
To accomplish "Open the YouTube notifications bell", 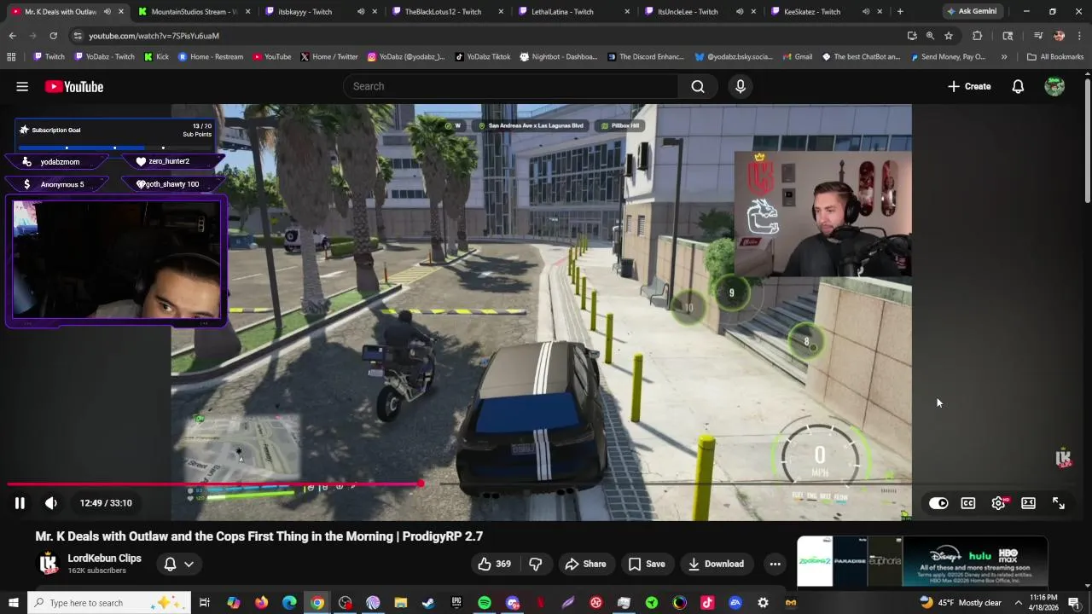I will point(1018,86).
